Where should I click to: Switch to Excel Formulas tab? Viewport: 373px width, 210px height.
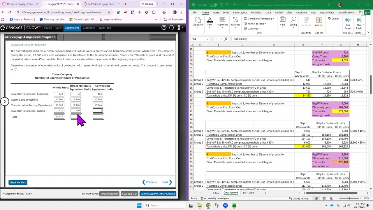[x=256, y=13]
